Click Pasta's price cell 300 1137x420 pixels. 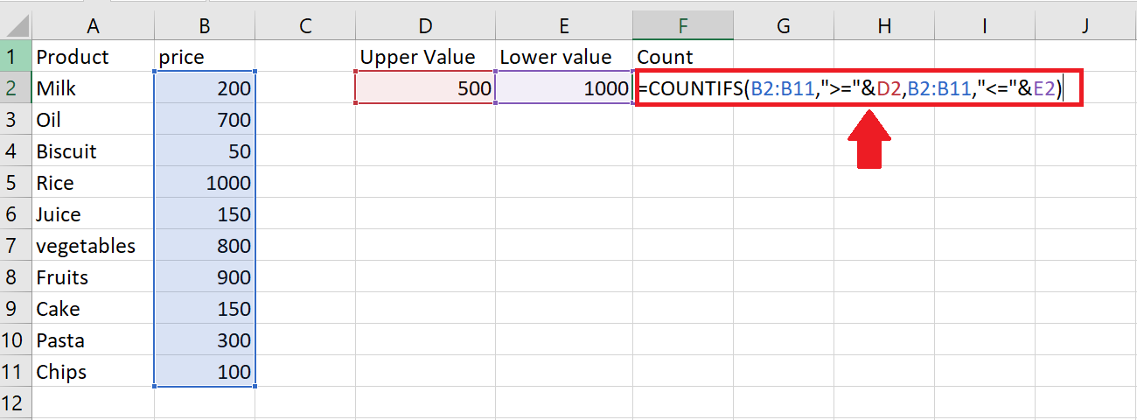(205, 340)
